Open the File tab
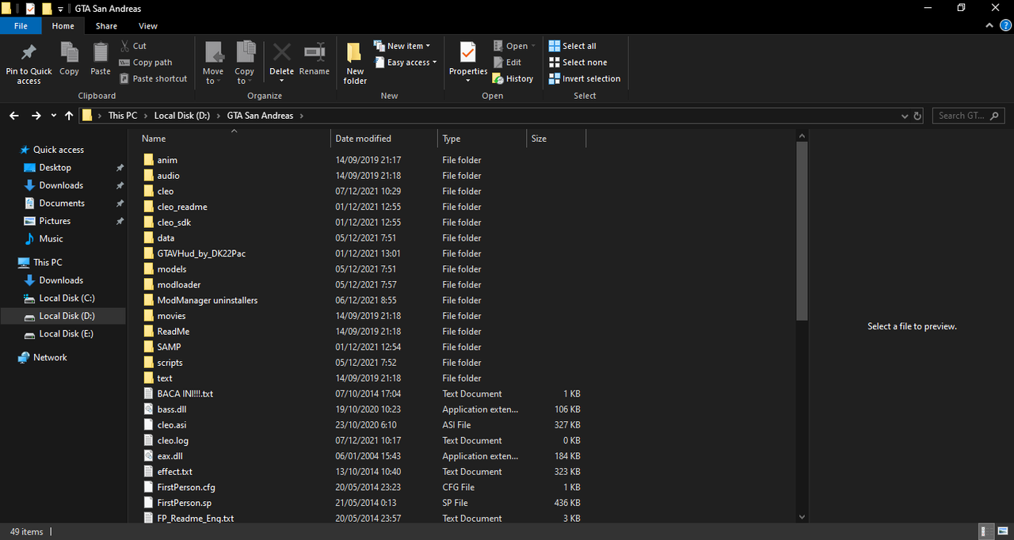This screenshot has height=540, width=1014. [21, 26]
